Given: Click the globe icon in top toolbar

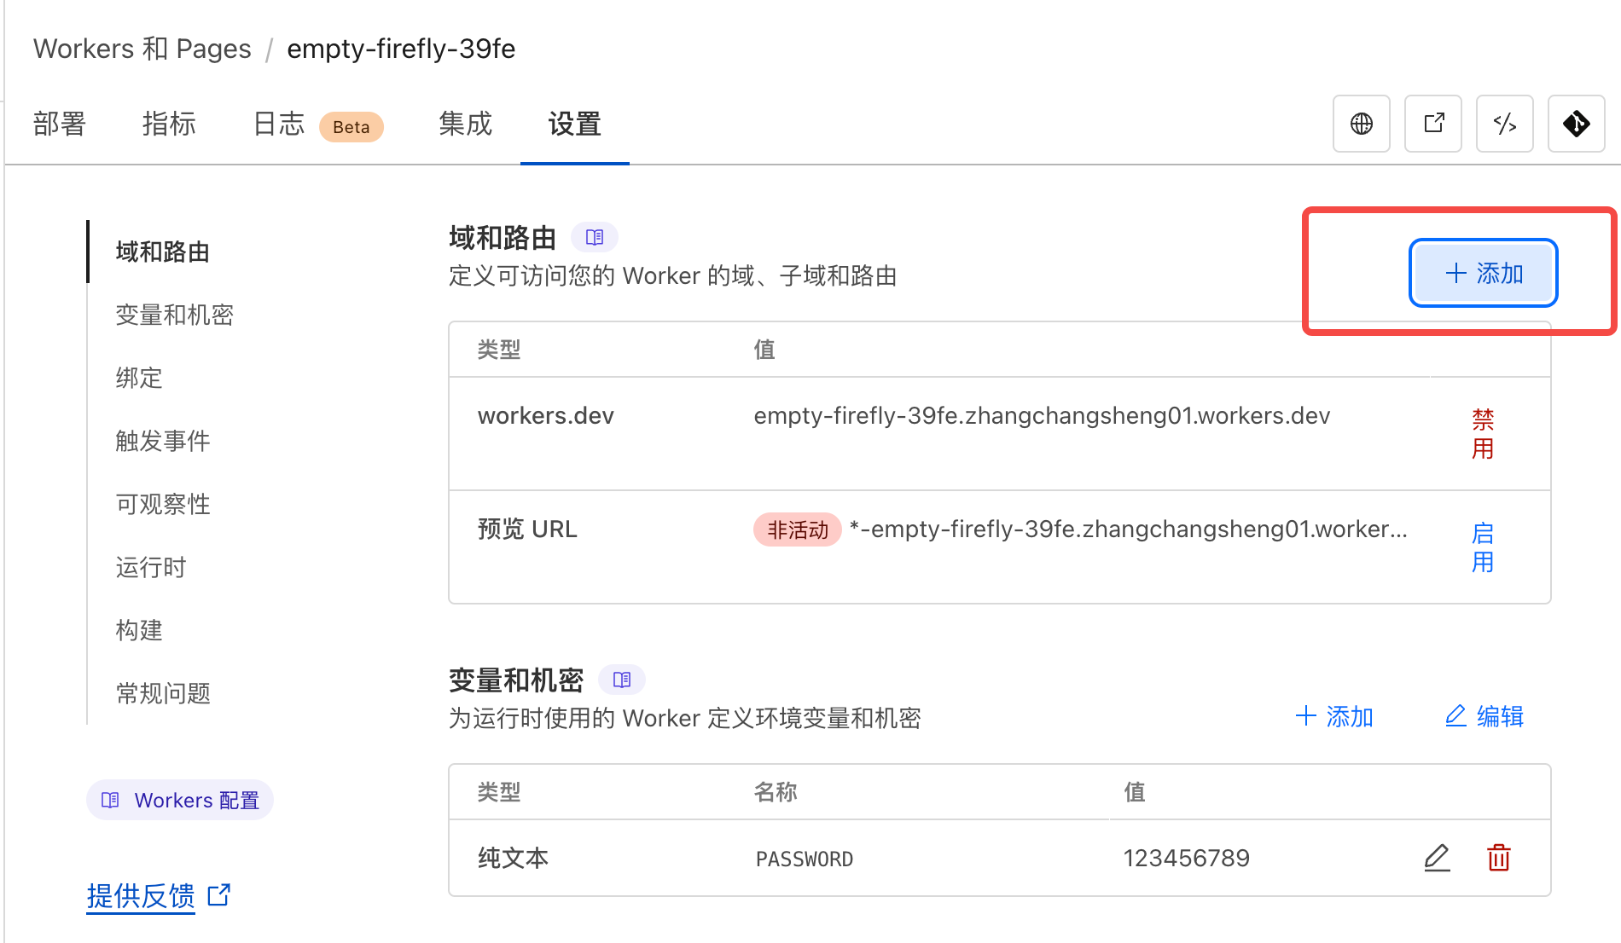Looking at the screenshot, I should tap(1362, 124).
